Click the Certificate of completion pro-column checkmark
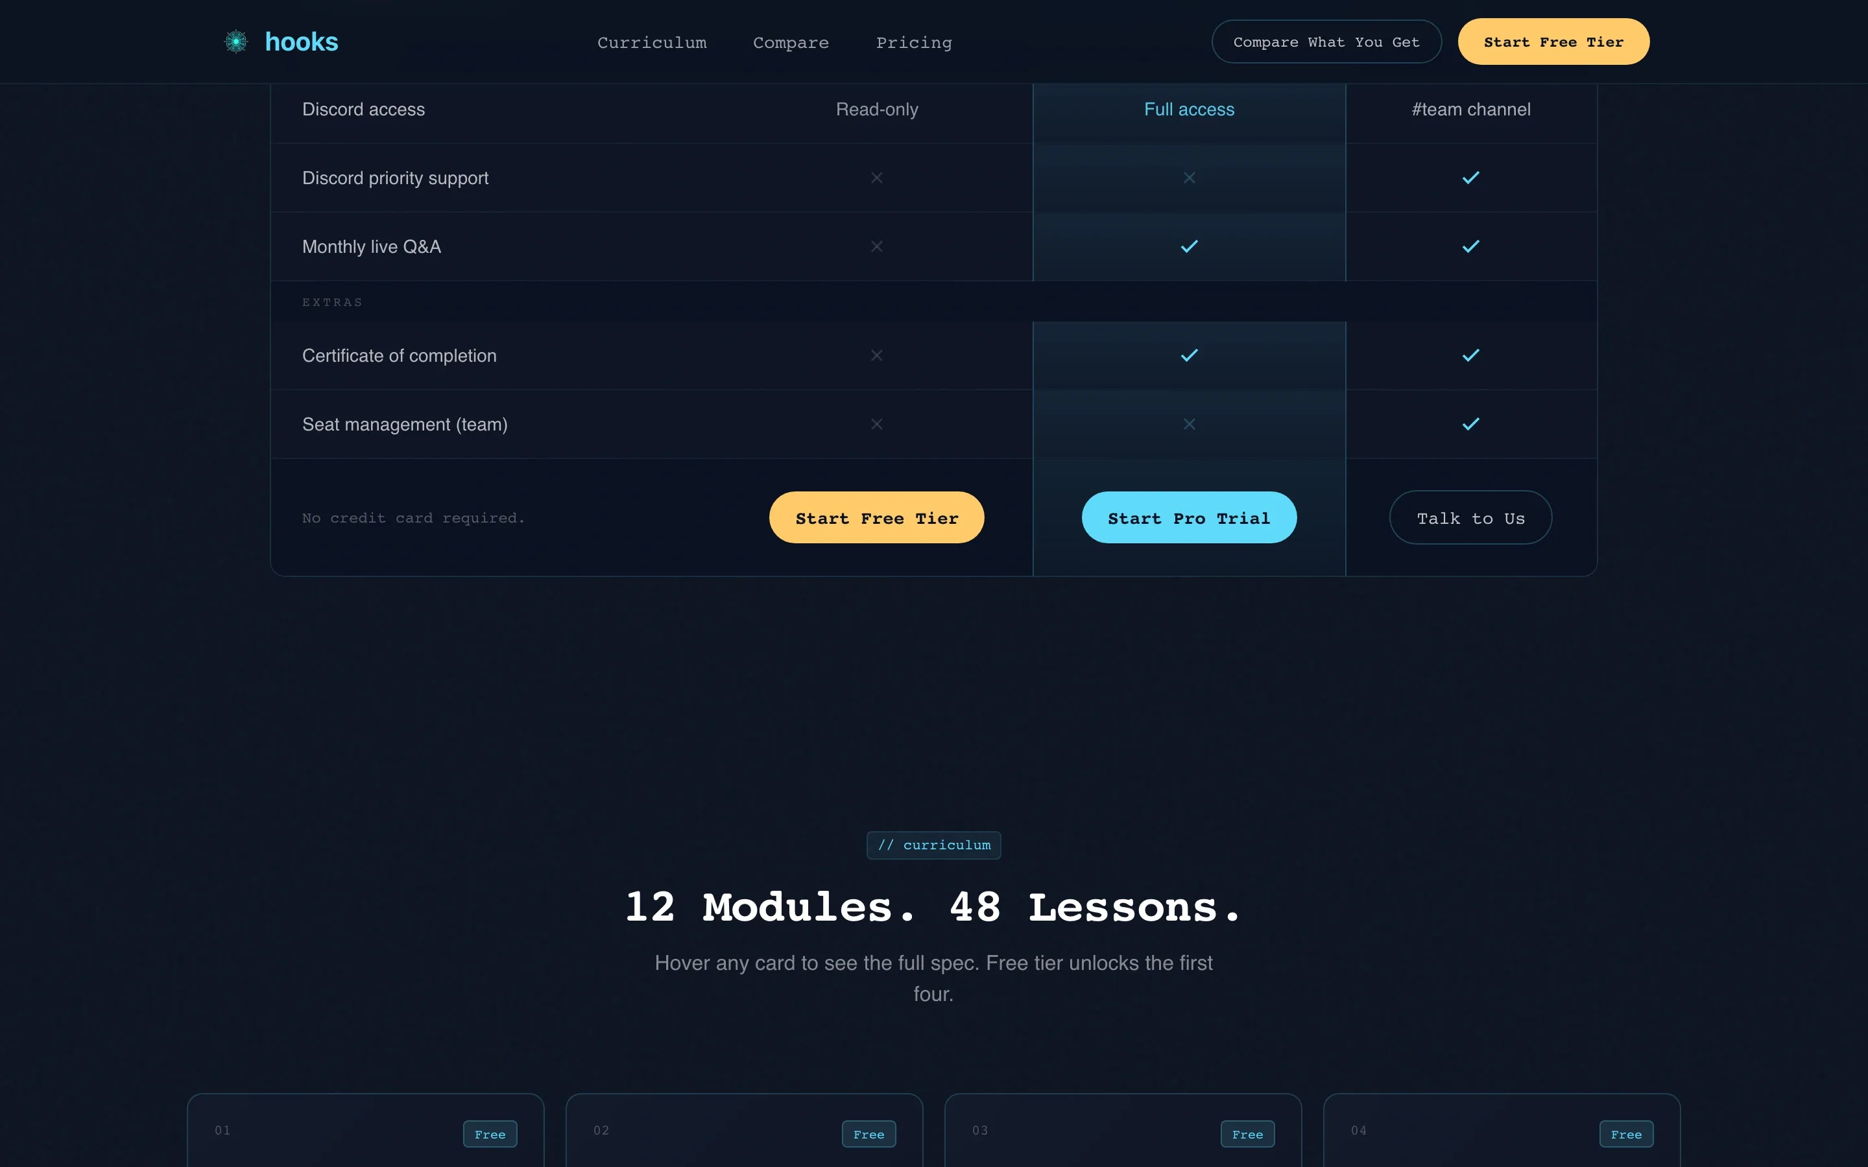Image resolution: width=1868 pixels, height=1167 pixels. click(x=1190, y=355)
